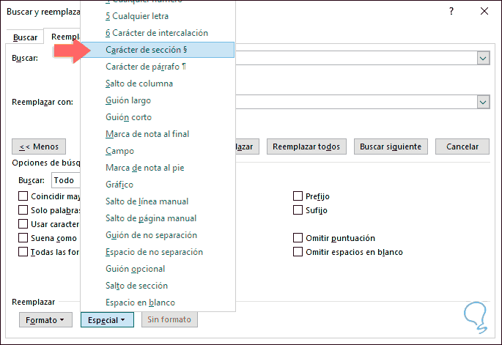Viewport: 502px width, 345px height.
Task: Enable the Prefijo checkbox
Action: (298, 196)
